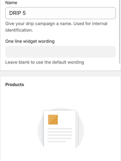Image resolution: width=121 pixels, height=161 pixels.
Task: Click the "Name" field label
Action: 11,3
